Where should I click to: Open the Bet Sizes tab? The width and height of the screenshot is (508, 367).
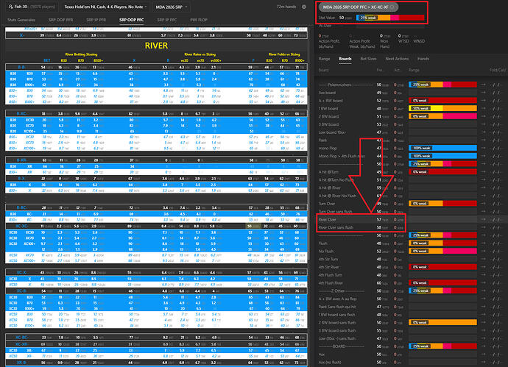click(x=368, y=59)
